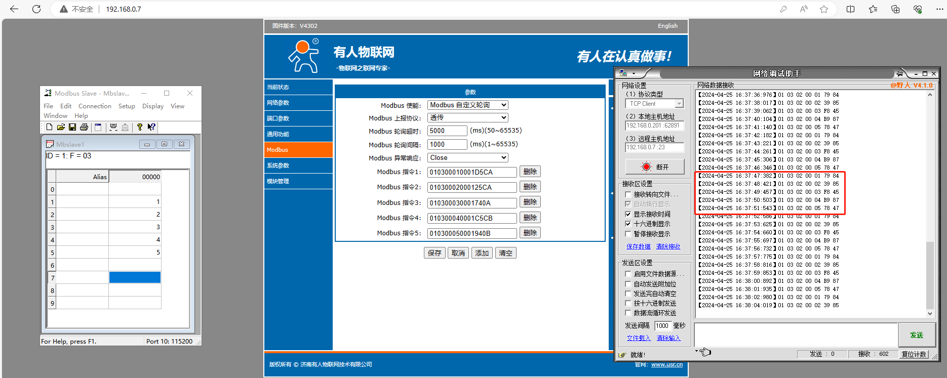The image size is (947, 378).
Task: Reload the browser page
Action: point(36,9)
